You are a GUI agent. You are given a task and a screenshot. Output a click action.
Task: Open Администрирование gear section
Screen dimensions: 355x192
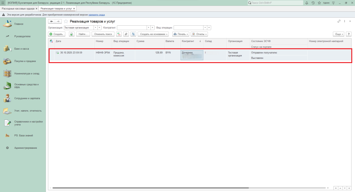point(25,148)
